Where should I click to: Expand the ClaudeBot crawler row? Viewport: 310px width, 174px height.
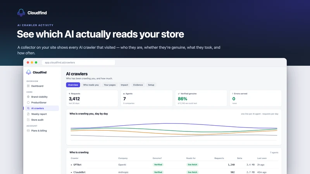[71, 172]
